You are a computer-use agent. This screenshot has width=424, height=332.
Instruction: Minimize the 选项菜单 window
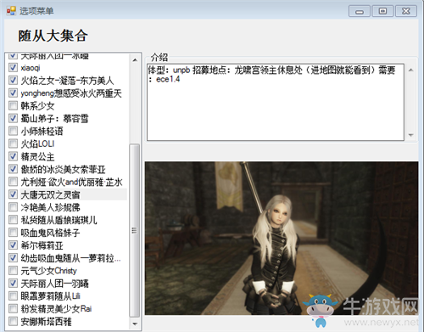(x=360, y=11)
